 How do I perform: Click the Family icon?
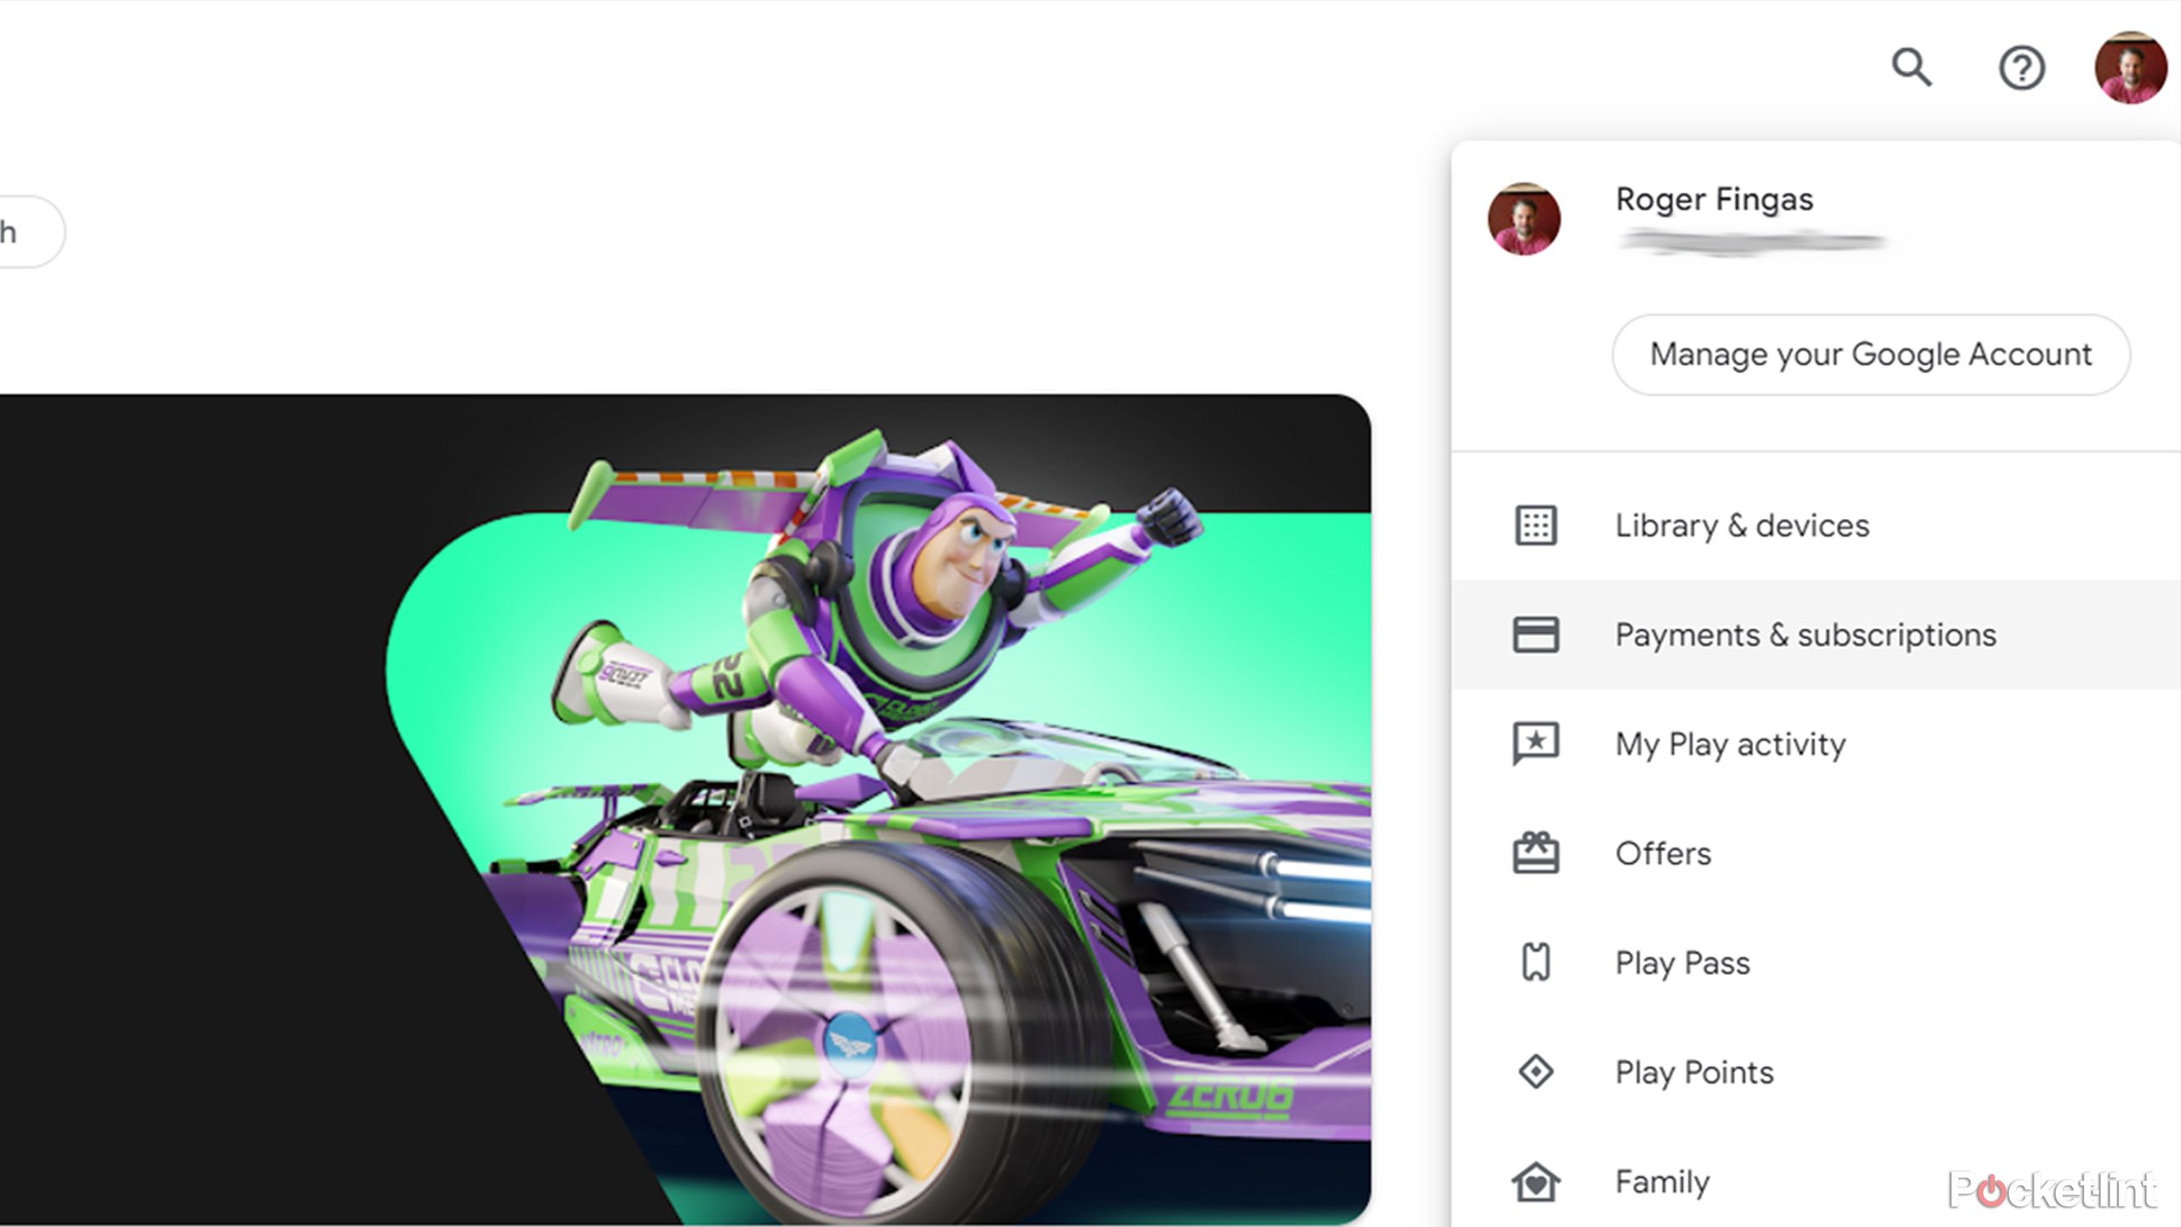[1534, 1180]
